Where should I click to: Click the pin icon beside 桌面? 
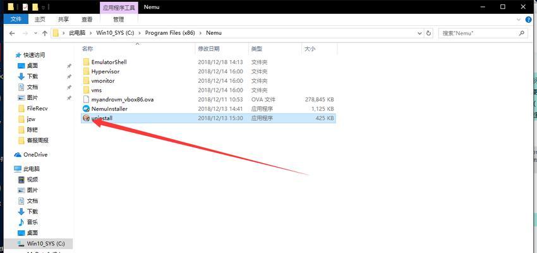[x=69, y=66]
